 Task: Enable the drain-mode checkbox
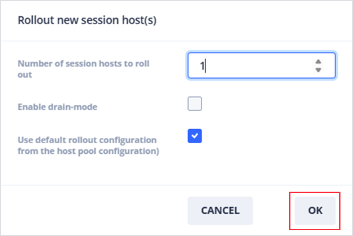[x=194, y=104]
